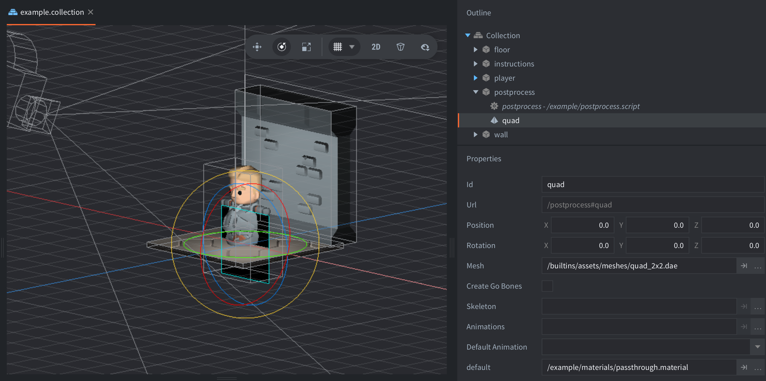Toggle perspective camera cube icon
Screen dimensions: 766x381
click(400, 47)
